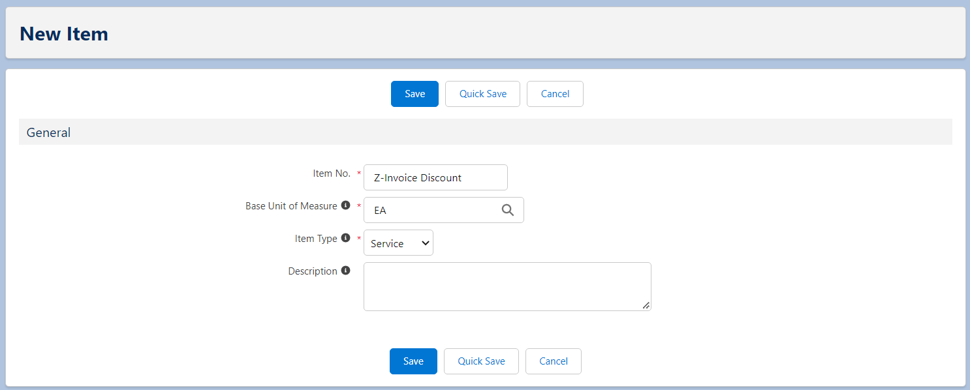
Task: Click the top Quick Save button
Action: (483, 94)
